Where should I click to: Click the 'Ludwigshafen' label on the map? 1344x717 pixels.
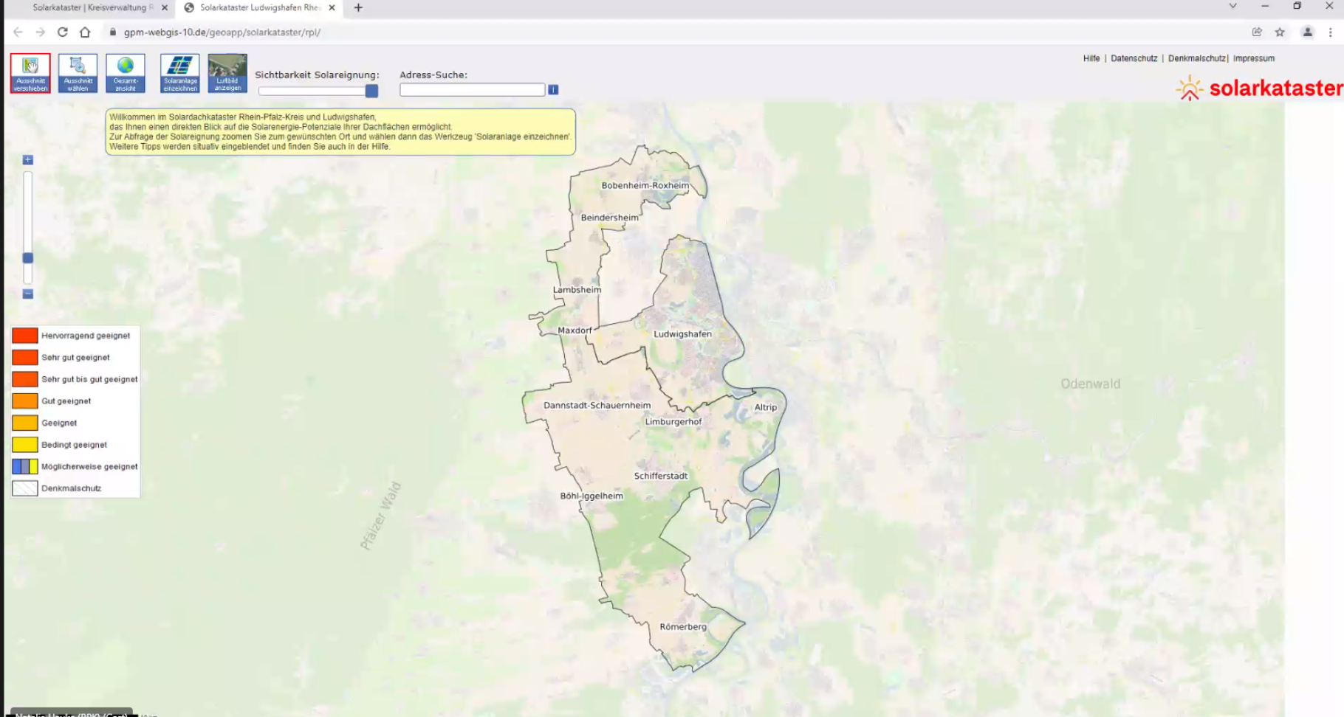coord(682,334)
